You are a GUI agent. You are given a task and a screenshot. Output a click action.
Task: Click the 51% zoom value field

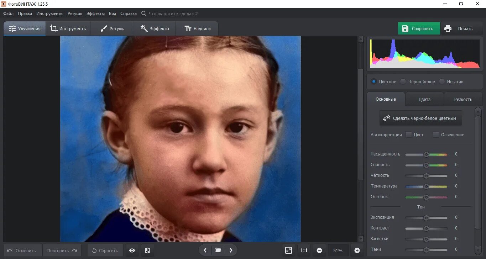click(338, 250)
